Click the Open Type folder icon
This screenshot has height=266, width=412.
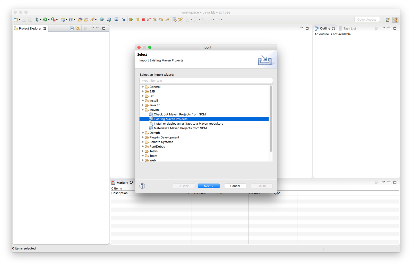80,20
